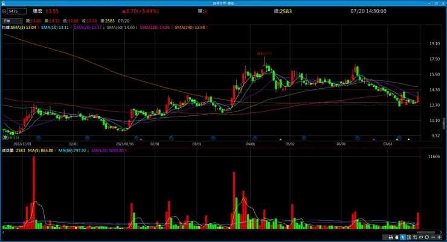
Task: Click the 均線 moving average label
Action: 6,28
